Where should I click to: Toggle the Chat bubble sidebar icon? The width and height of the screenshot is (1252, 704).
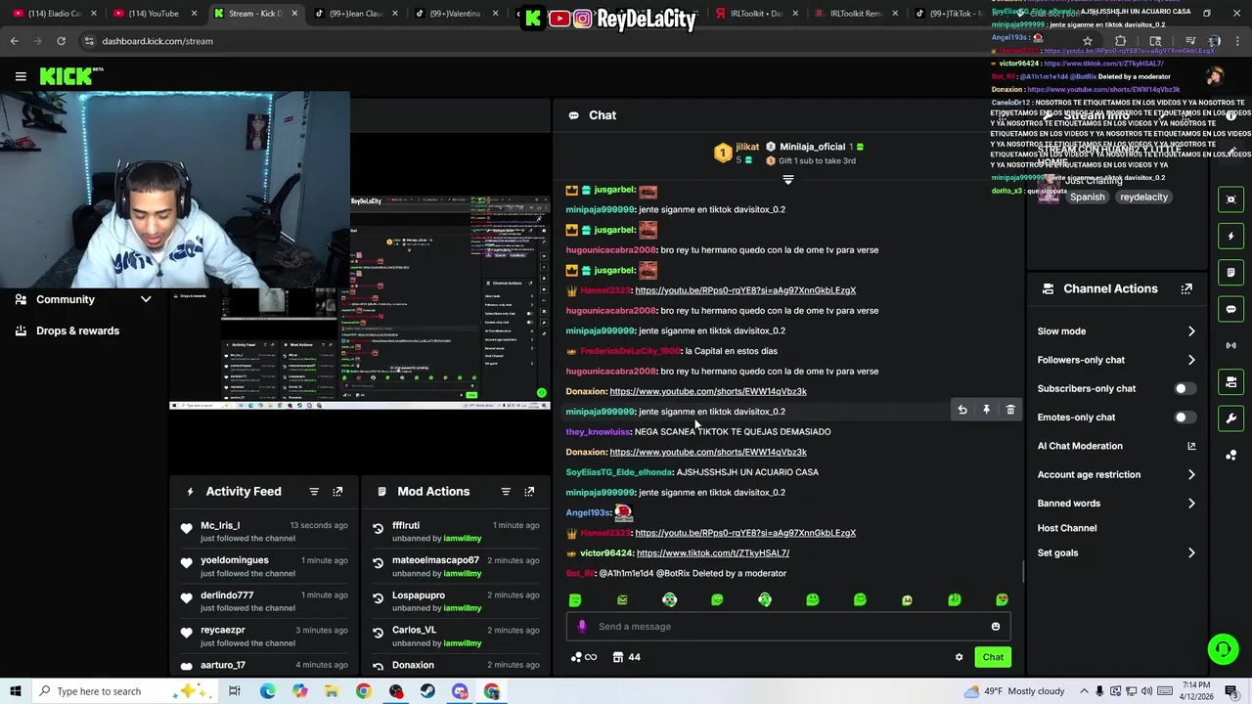pos(1231,309)
